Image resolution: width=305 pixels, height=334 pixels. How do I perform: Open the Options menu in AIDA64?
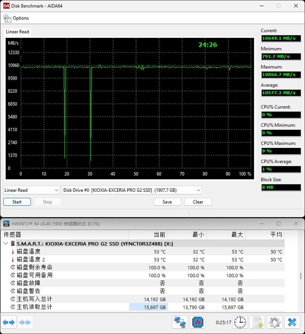tap(16, 18)
